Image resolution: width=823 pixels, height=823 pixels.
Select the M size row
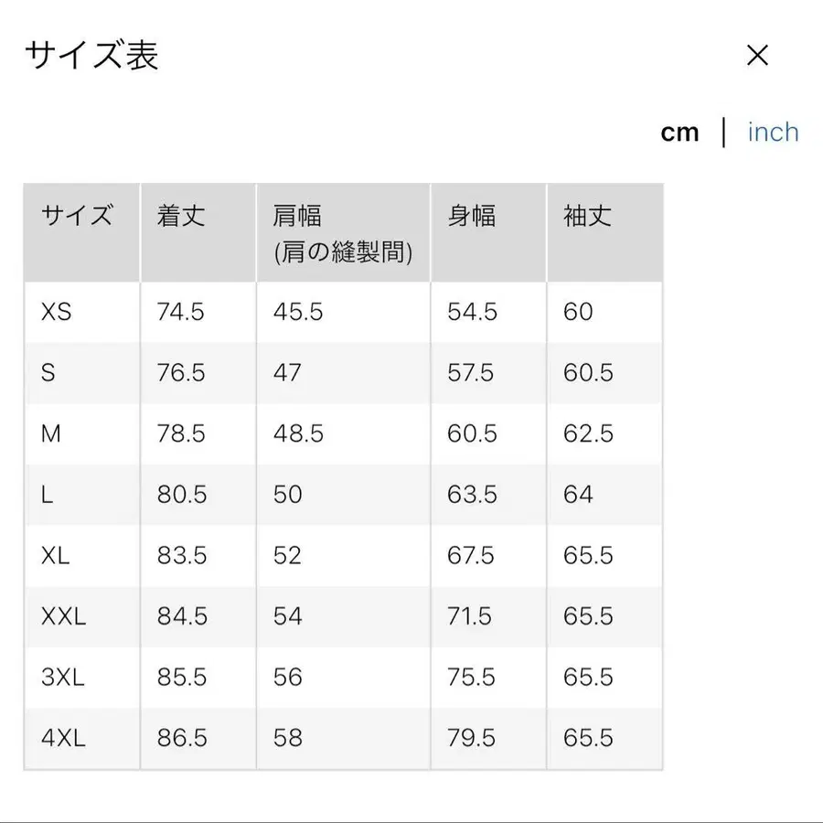(x=51, y=433)
